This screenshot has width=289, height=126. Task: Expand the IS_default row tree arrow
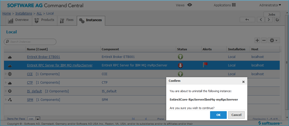[6, 91]
